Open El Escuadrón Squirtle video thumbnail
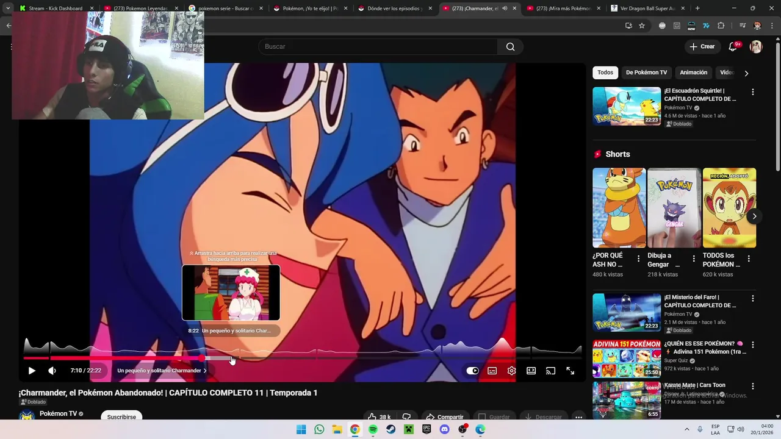Image resolution: width=781 pixels, height=439 pixels. tap(627, 106)
